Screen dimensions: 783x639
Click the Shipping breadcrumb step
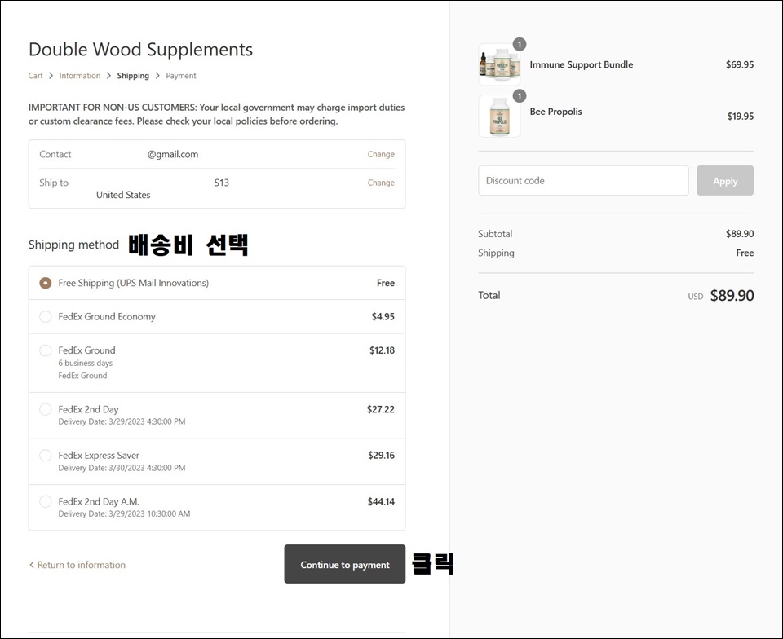pyautogui.click(x=133, y=76)
